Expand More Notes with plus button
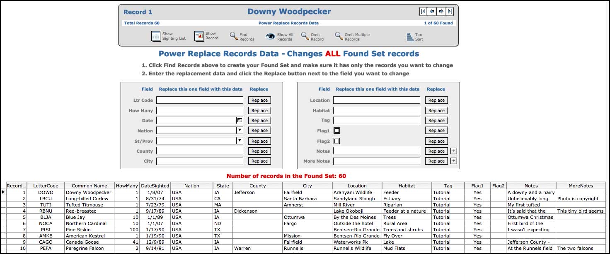 [x=454, y=161]
